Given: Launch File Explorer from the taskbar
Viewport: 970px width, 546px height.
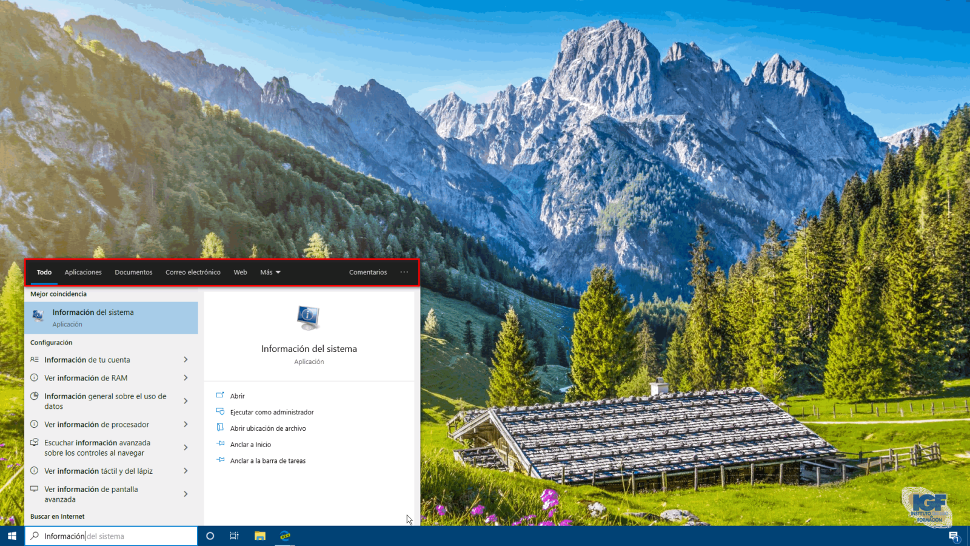Looking at the screenshot, I should click(260, 536).
